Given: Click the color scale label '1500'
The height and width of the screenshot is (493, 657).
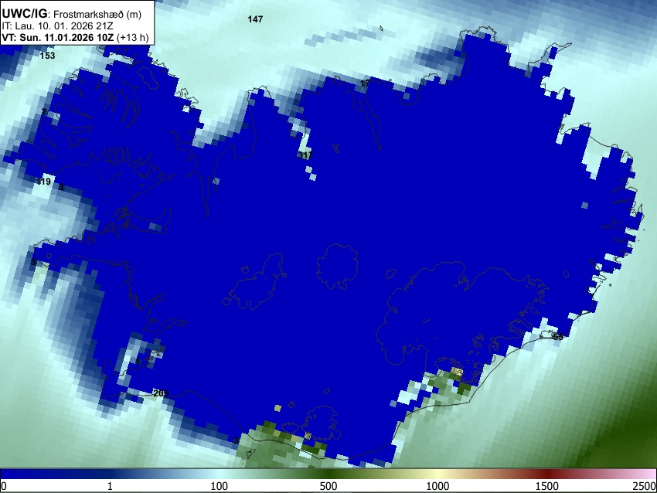Looking at the screenshot, I should tap(547, 486).
